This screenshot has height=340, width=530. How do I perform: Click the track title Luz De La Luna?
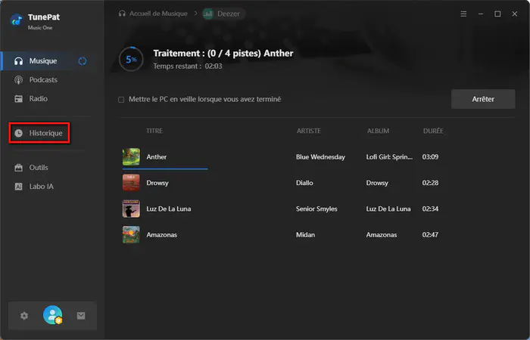169,209
